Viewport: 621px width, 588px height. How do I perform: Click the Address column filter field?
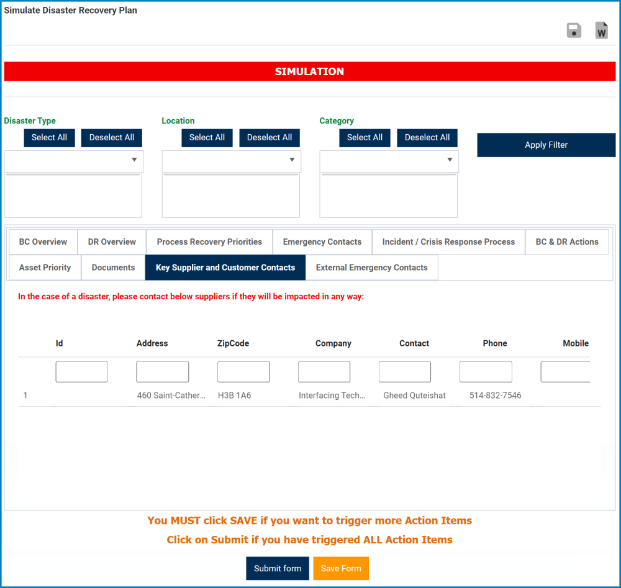click(x=162, y=372)
